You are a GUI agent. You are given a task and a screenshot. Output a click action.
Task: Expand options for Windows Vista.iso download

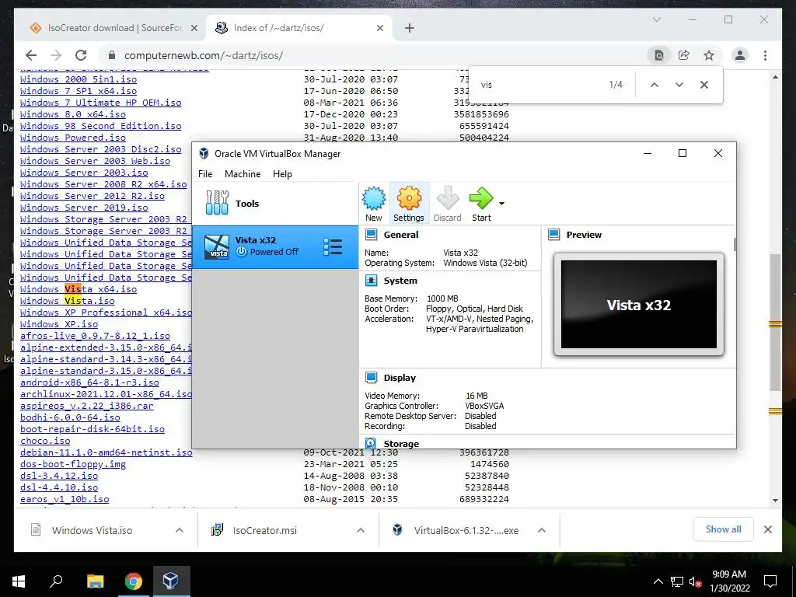[180, 530]
